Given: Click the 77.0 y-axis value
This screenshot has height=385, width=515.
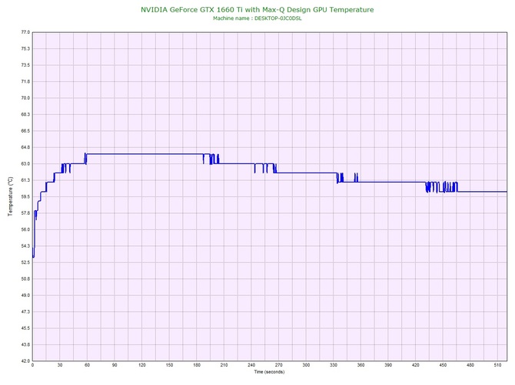Looking at the screenshot, I should (x=25, y=32).
